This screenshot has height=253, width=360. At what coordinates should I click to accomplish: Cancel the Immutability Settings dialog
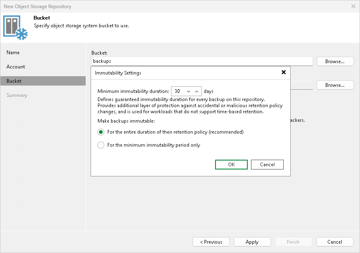[267, 165]
